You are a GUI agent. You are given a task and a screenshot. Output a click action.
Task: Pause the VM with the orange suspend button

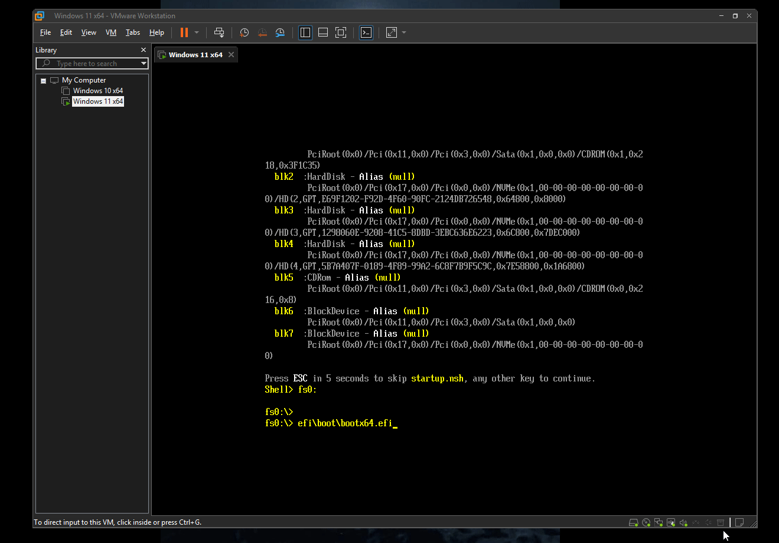(184, 32)
